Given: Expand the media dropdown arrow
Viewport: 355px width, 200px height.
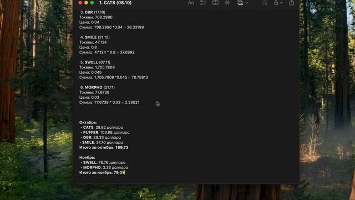Looking at the screenshot, I should (246, 3).
